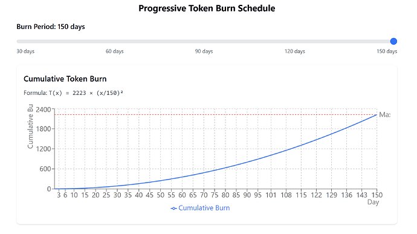
Task: Click the y-axis label 2400
Action: [x=44, y=109]
